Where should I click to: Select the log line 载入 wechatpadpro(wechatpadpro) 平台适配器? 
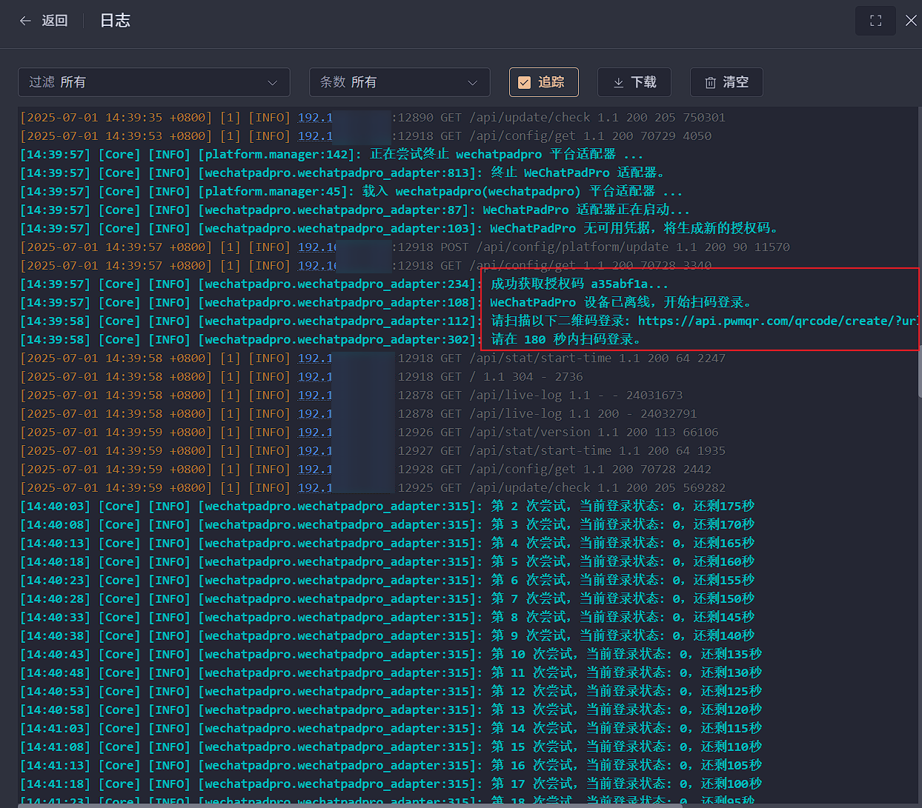click(351, 192)
